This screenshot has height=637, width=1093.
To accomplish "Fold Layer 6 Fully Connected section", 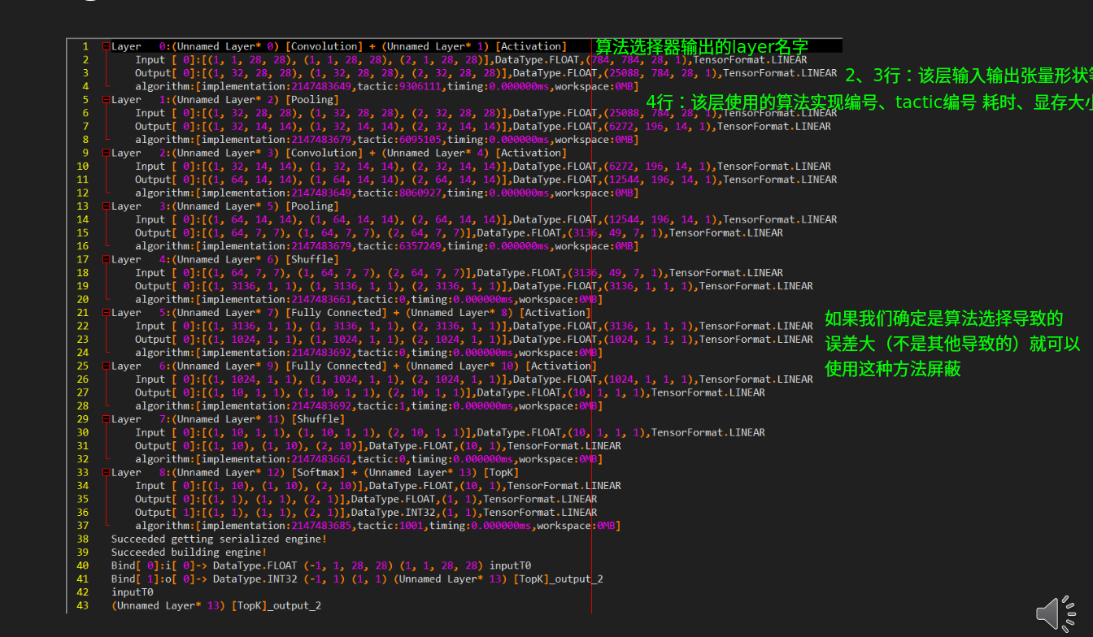I will 106,366.
